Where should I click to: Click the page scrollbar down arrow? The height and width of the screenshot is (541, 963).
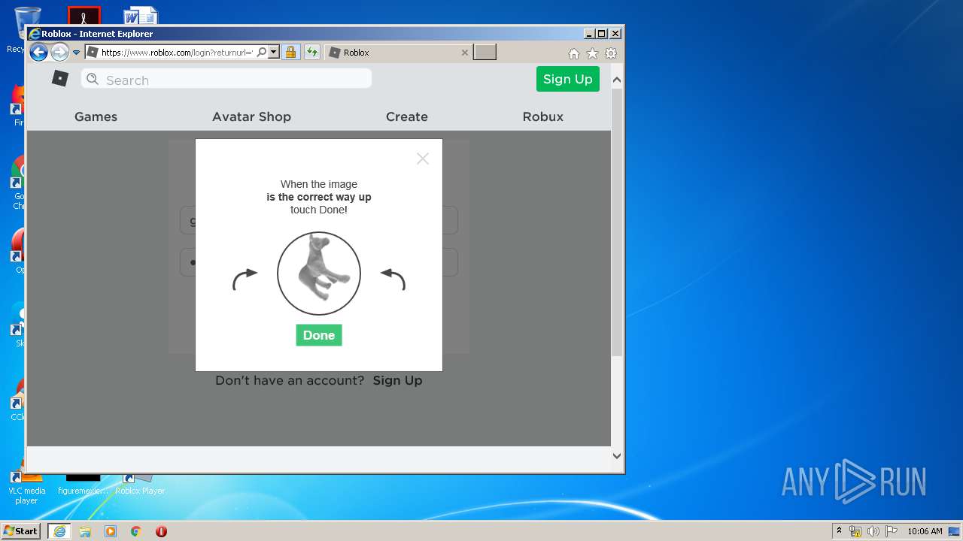617,455
